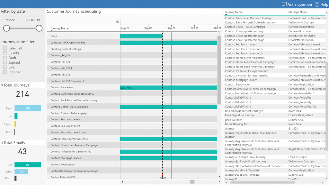
Task: Click the right date slider handle
Action: [x=39, y=28]
